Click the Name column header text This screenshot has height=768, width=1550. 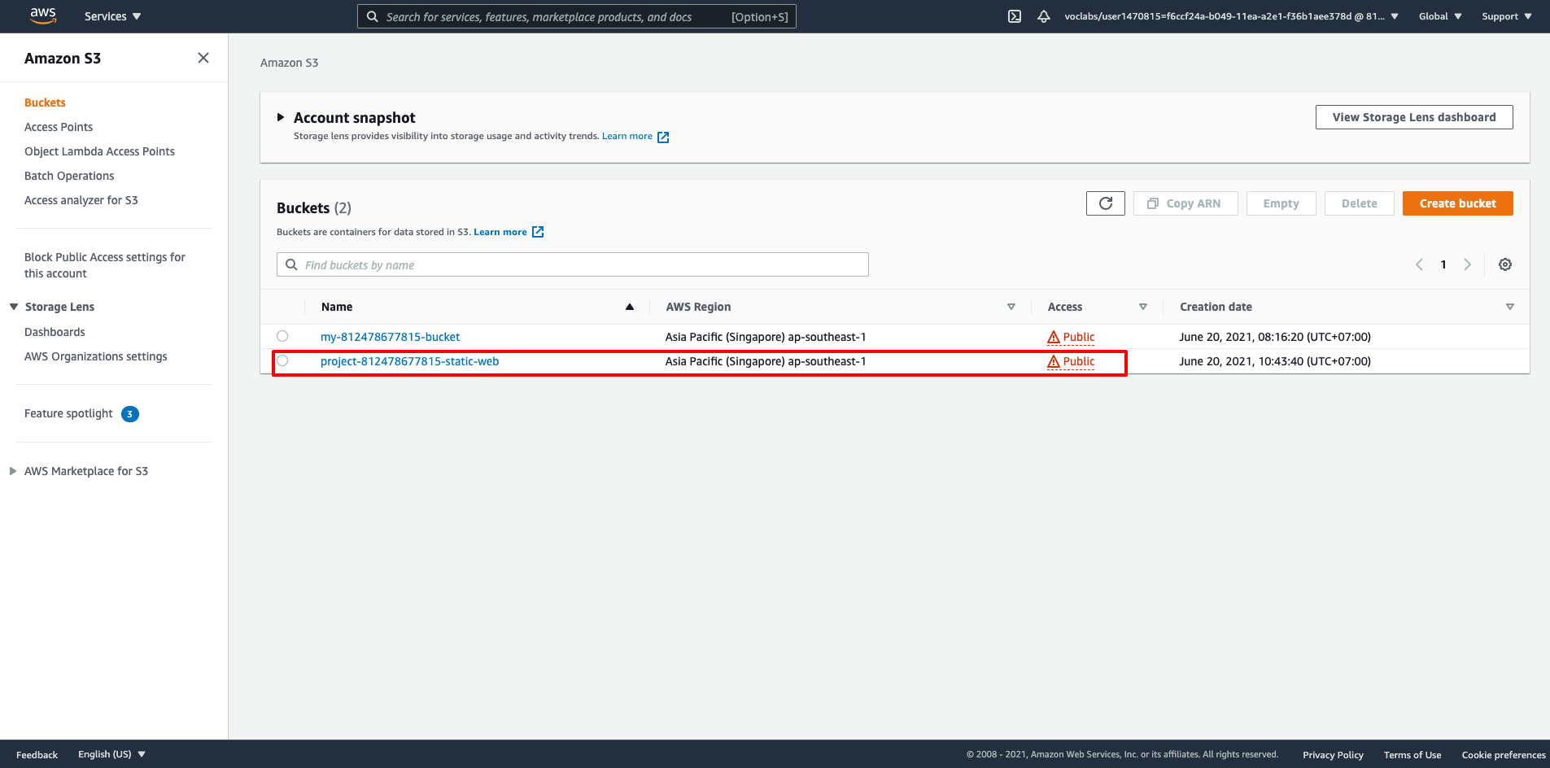coord(337,307)
